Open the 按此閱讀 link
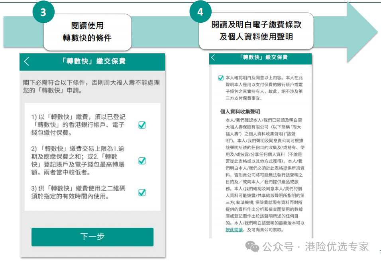This screenshot has height=262, width=381. [234, 230]
